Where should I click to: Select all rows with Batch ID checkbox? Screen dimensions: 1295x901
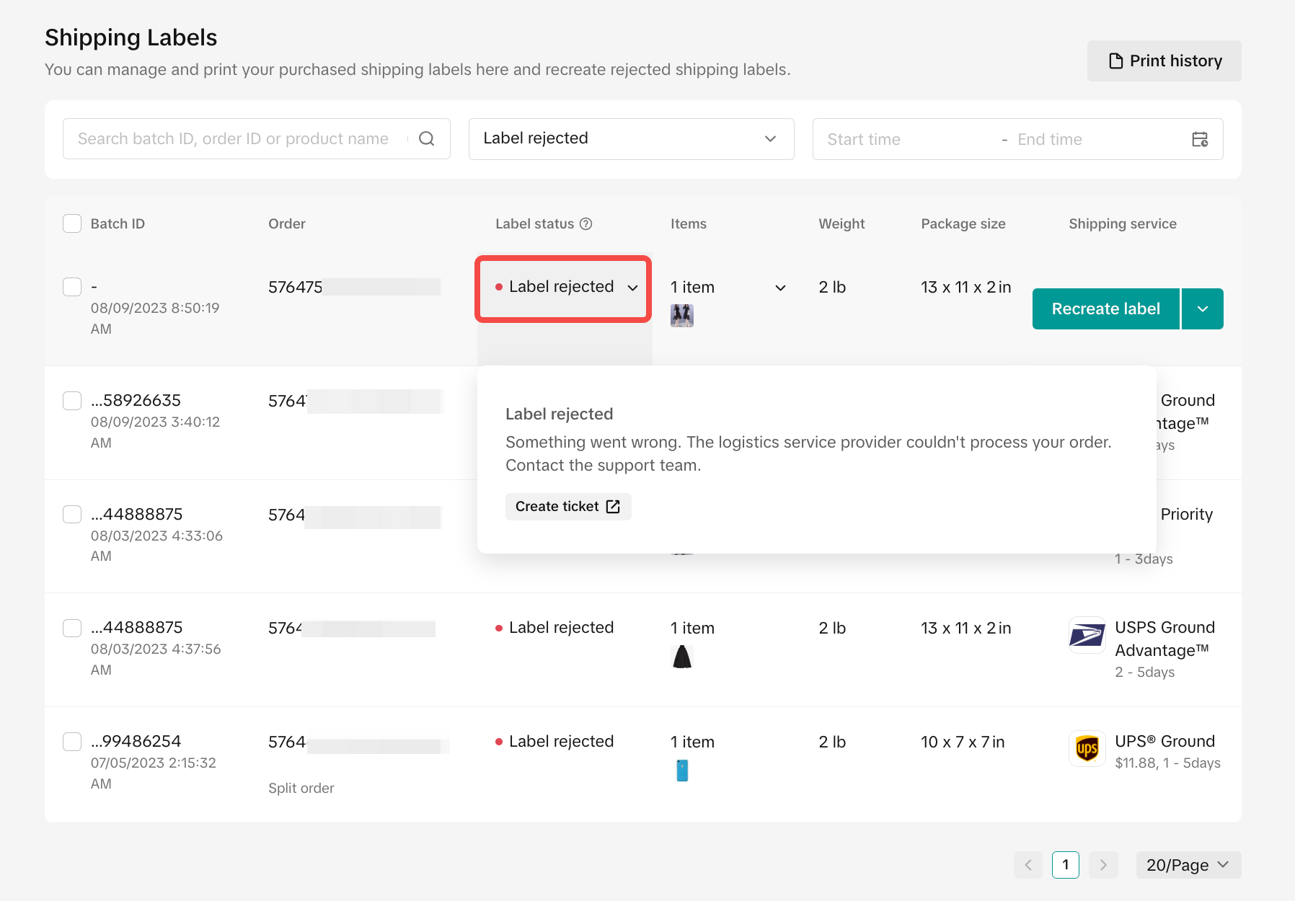tap(72, 224)
